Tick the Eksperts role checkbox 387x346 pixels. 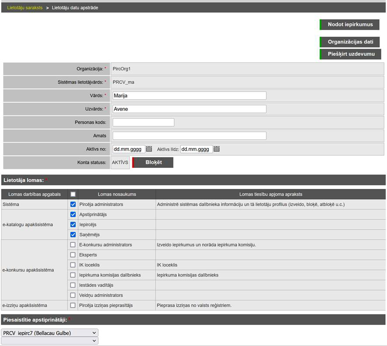(73, 255)
